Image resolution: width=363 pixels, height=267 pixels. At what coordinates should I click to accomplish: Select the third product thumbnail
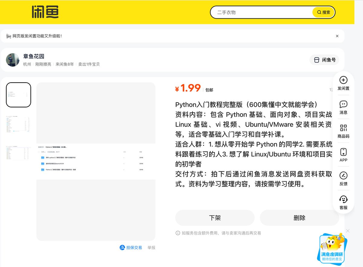click(18, 153)
